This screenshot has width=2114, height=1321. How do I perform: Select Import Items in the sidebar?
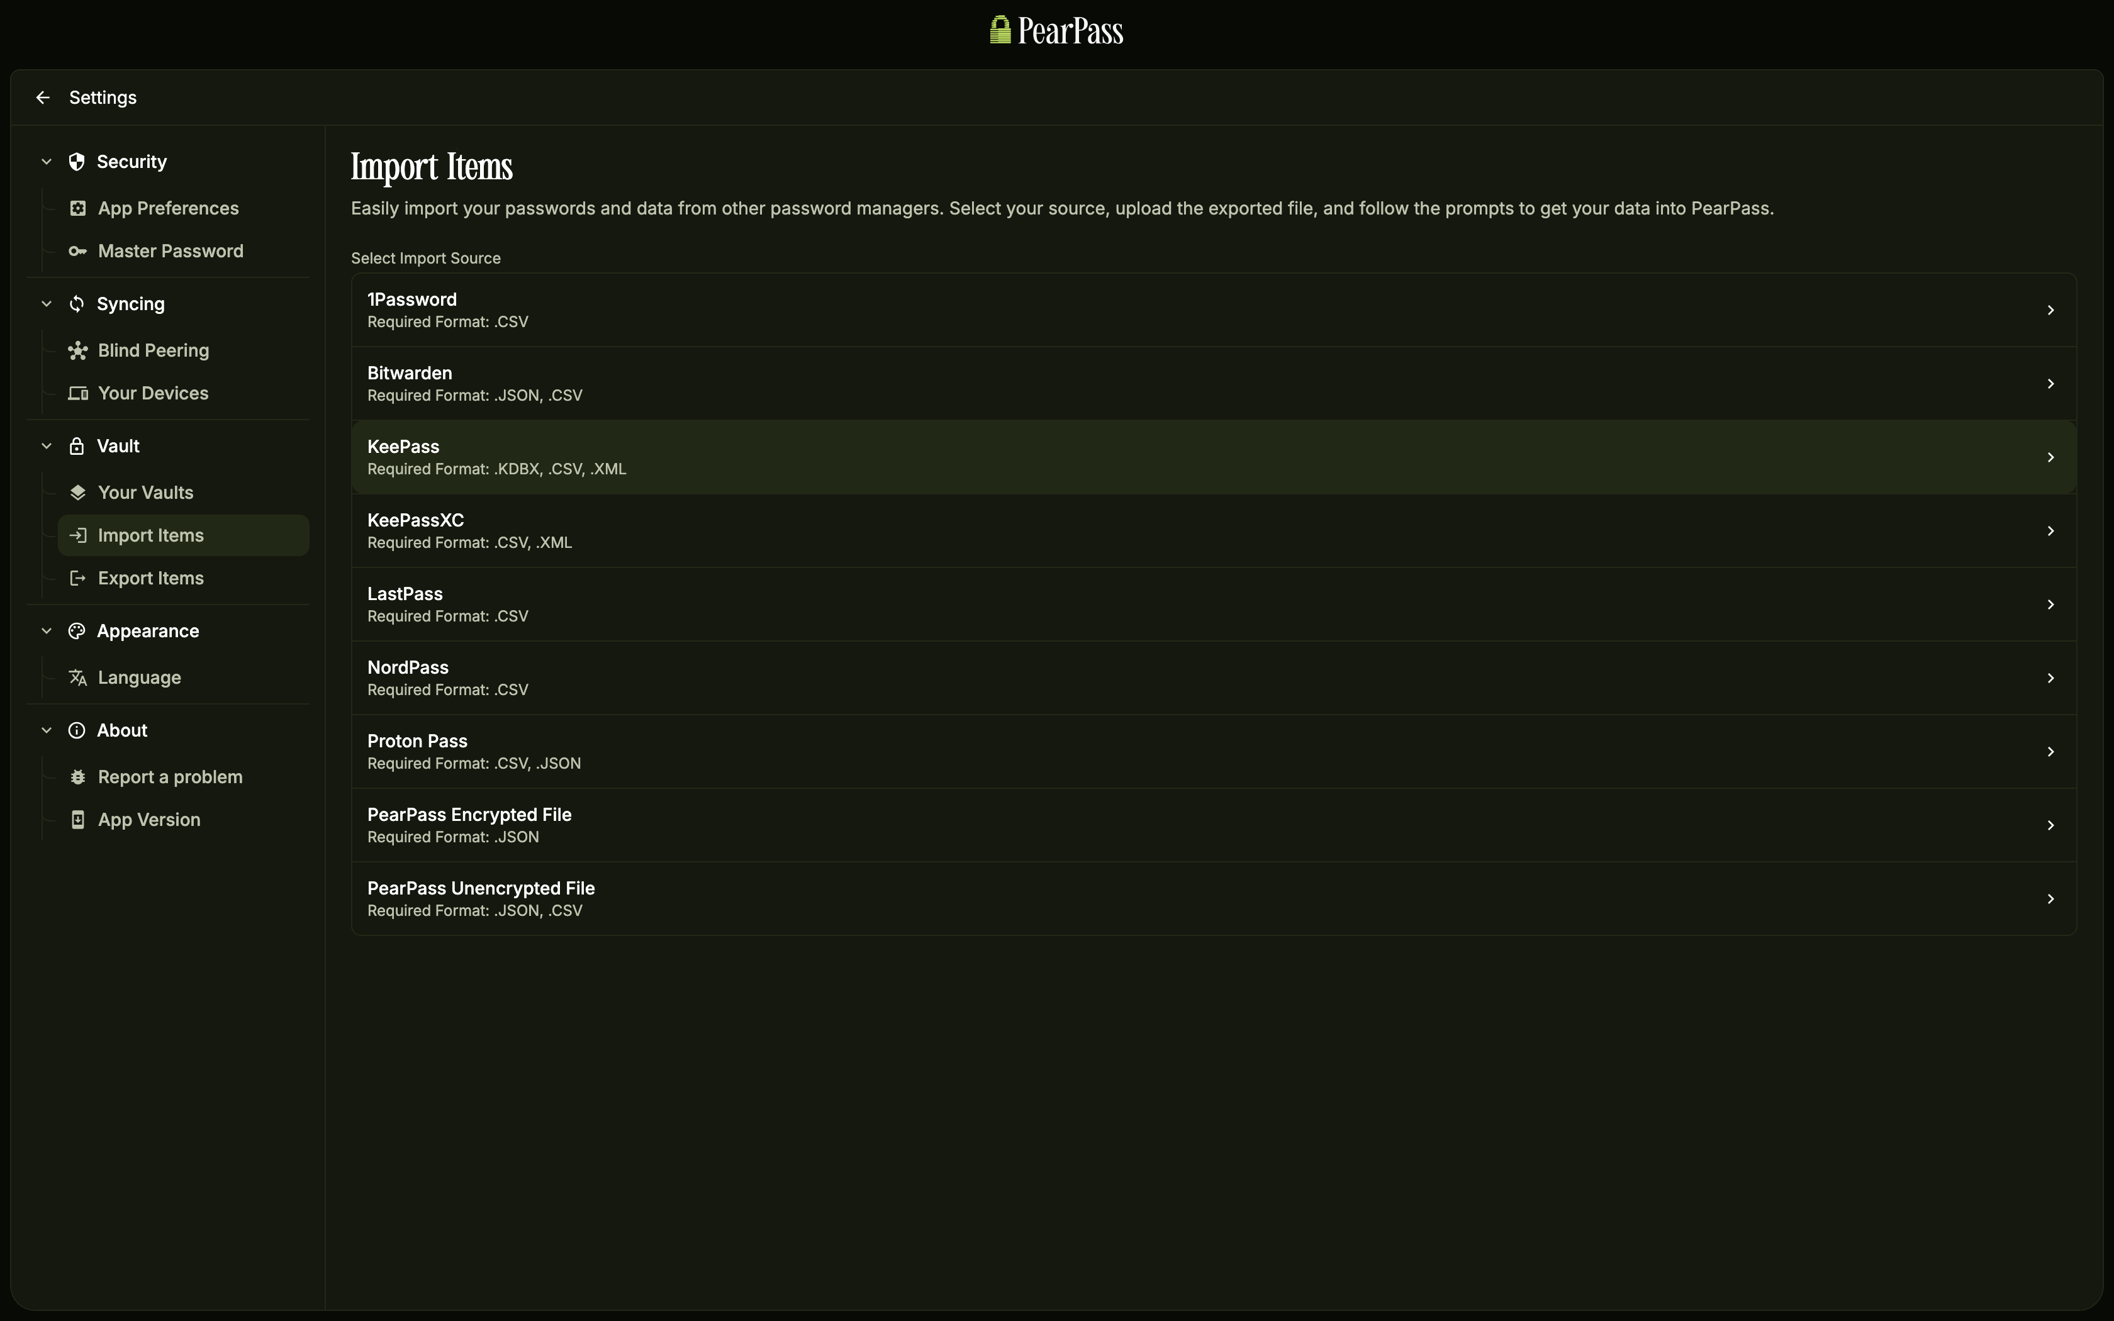(184, 535)
